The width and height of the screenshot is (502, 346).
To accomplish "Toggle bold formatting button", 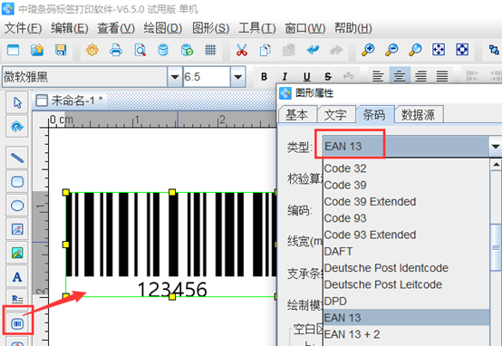I will click(x=264, y=76).
